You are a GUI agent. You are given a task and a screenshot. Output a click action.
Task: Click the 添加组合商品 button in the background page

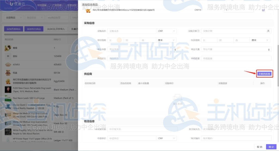pyautogui.click(x=34, y=29)
